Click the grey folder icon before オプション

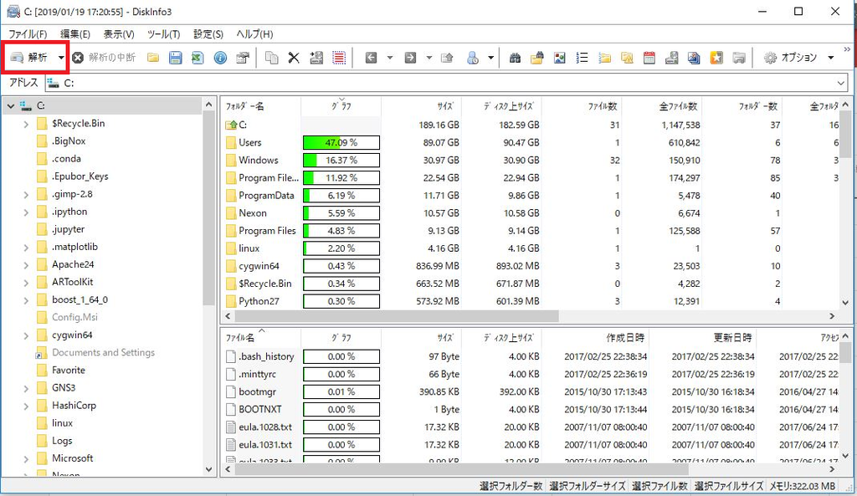tap(739, 58)
